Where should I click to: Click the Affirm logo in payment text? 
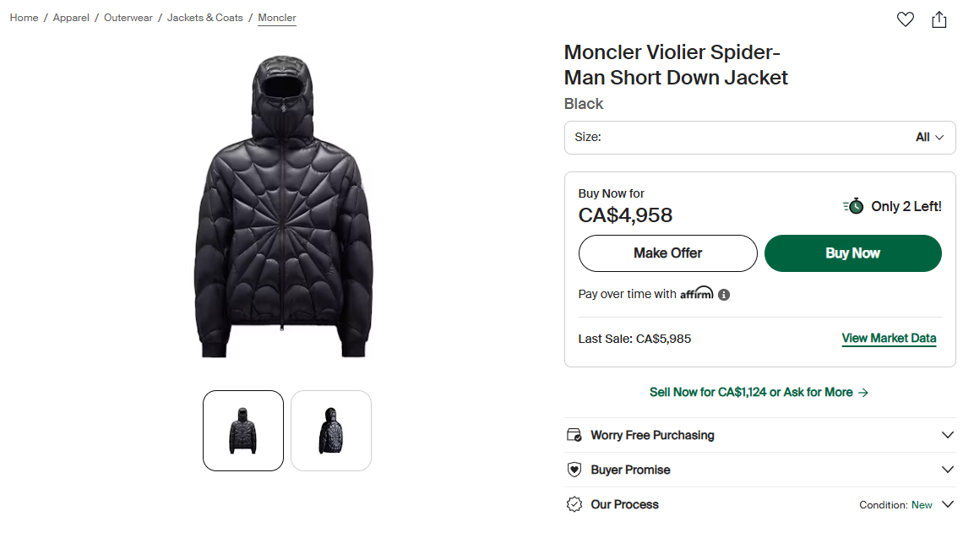click(697, 293)
